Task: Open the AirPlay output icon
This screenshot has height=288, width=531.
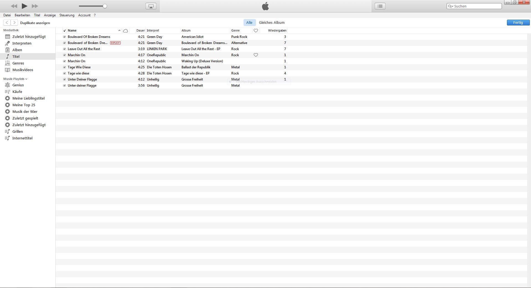Action: [x=151, y=6]
